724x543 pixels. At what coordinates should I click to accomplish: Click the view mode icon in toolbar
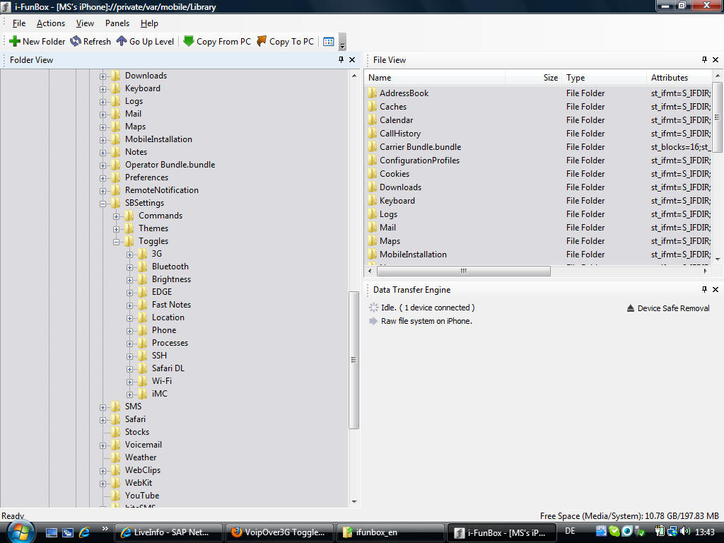pos(328,42)
